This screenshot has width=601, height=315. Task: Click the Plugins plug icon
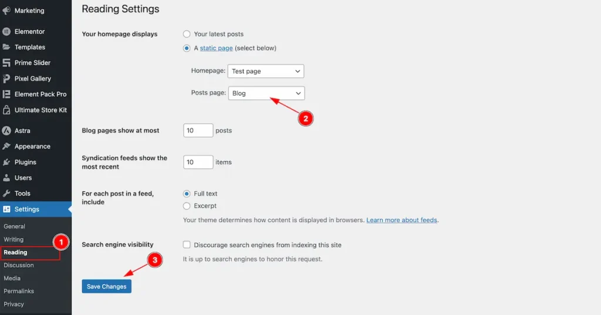6,162
